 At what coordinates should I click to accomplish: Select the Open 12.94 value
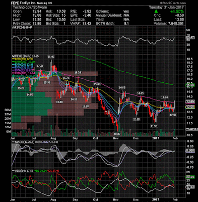(x=37, y=12)
